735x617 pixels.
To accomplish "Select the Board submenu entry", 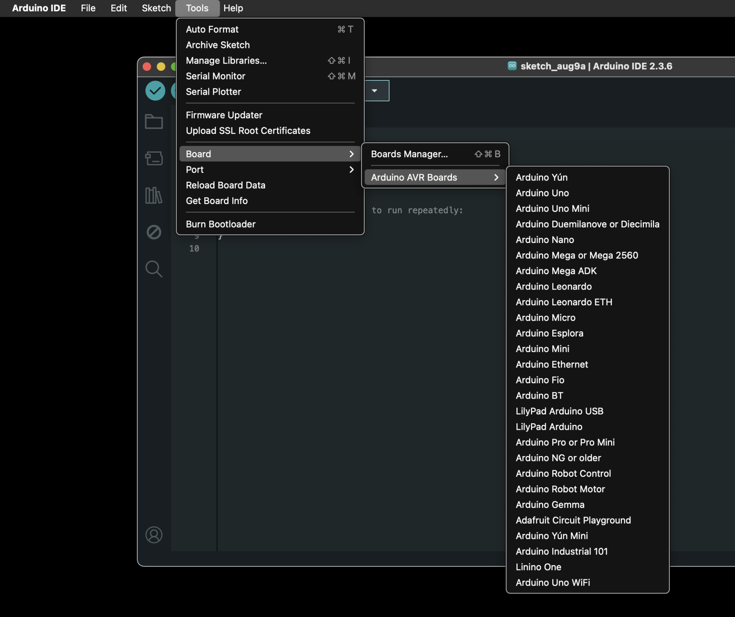I will point(270,154).
